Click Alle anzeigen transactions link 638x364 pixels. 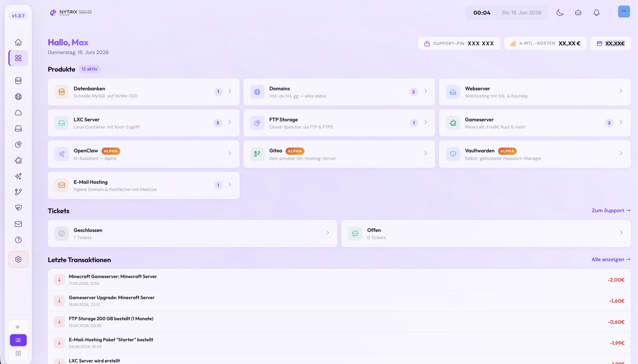pos(611,259)
